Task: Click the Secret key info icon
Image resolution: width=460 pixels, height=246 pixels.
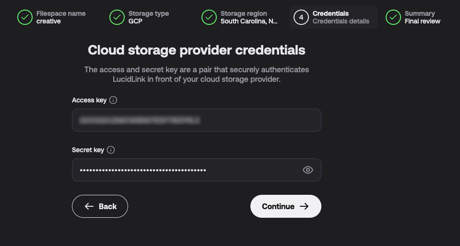Action: point(111,150)
